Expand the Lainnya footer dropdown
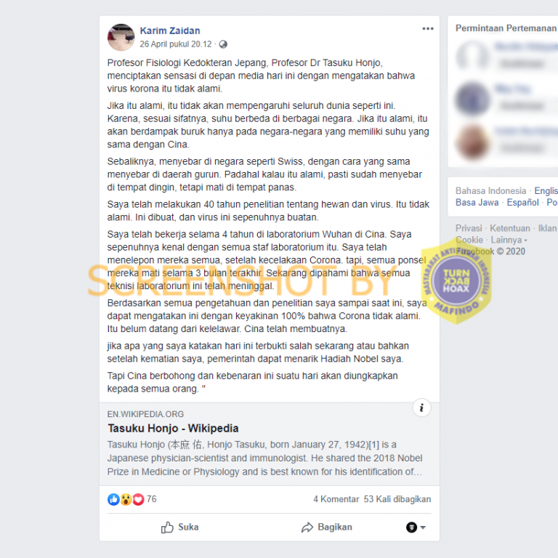The height and width of the screenshot is (558, 558). point(509,240)
